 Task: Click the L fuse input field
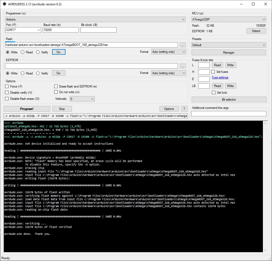point(204,65)
